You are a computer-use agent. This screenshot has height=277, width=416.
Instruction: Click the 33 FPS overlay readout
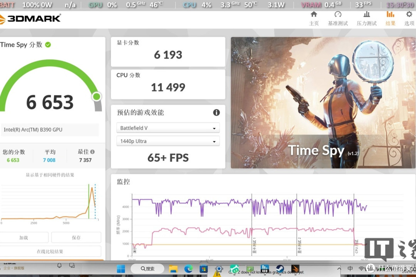364,5
